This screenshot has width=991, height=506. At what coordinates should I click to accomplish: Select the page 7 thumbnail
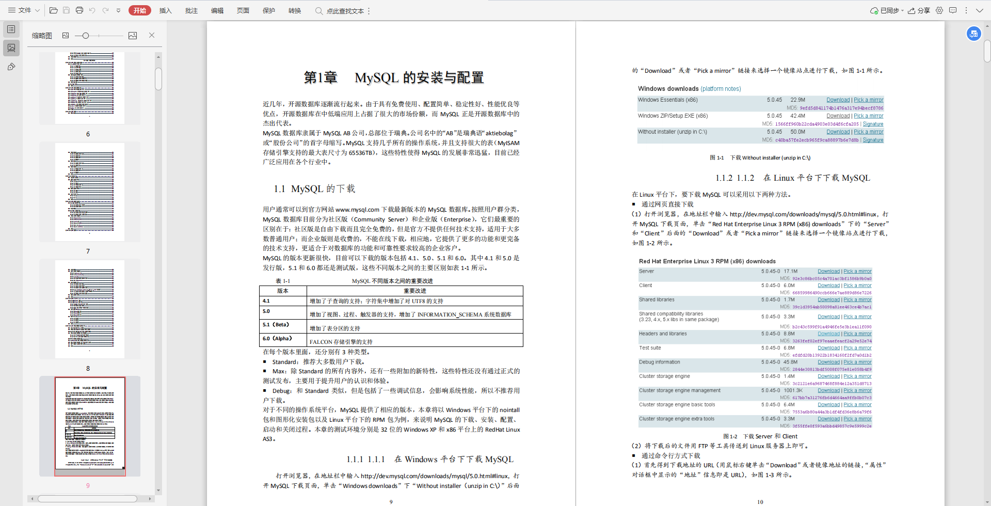pyautogui.click(x=90, y=192)
